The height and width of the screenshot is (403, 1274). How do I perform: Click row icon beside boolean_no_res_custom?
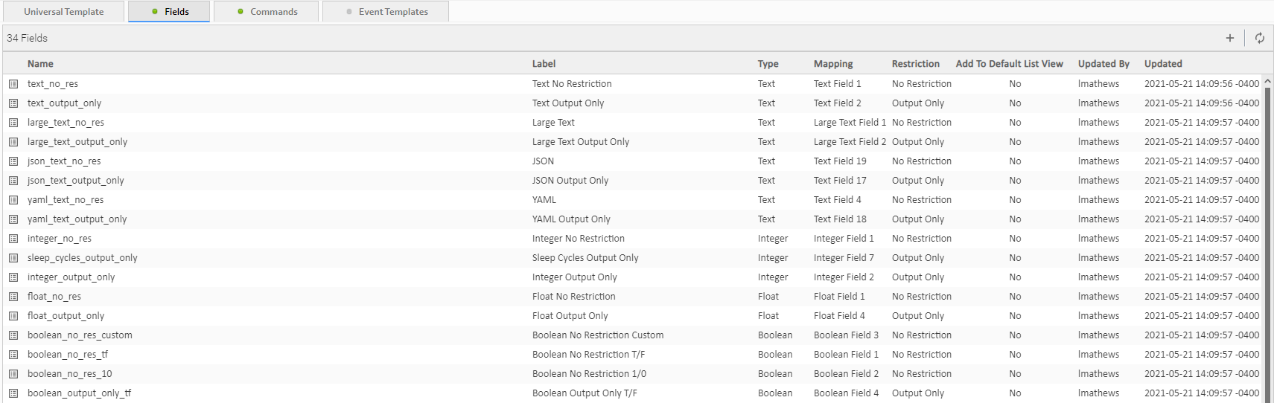point(13,335)
